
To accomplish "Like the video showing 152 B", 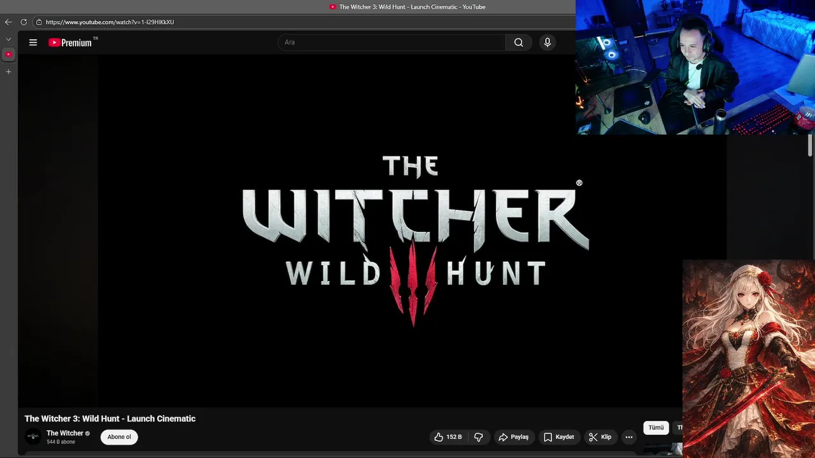I will 450,437.
